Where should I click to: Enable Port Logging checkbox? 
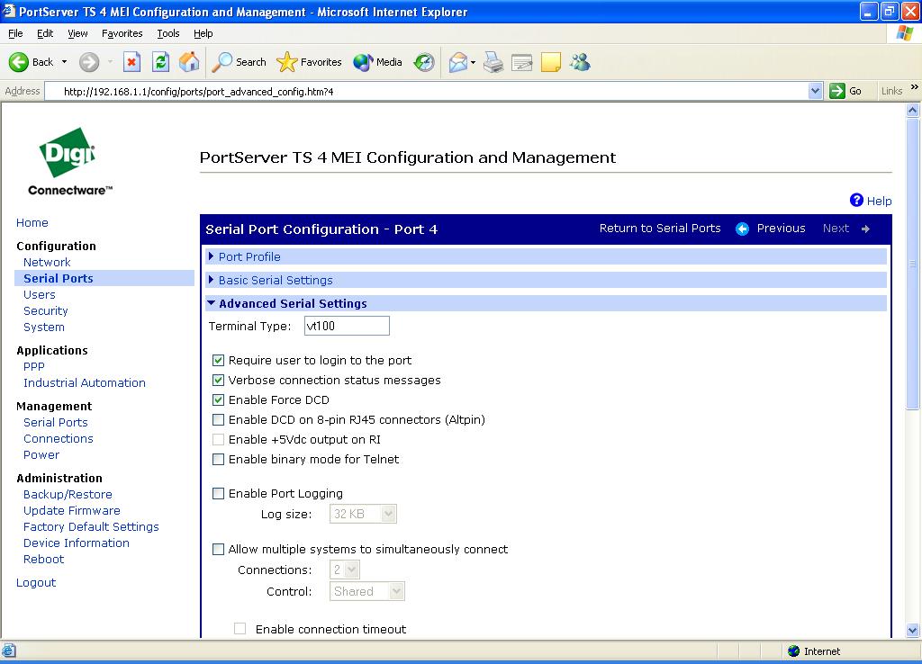(218, 494)
